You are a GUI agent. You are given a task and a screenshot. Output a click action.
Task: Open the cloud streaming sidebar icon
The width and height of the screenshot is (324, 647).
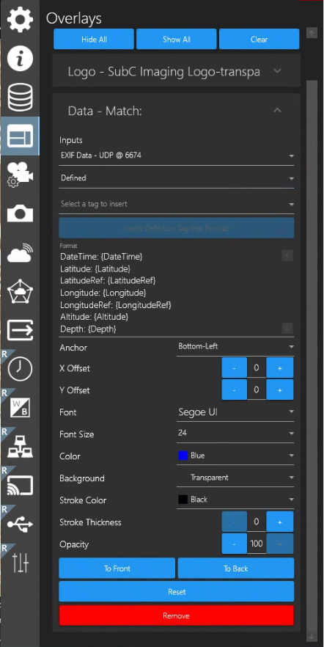pyautogui.click(x=20, y=252)
